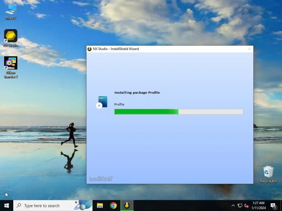This screenshot has height=211, width=282.
Task: Open the notification center icon
Action: pos(273,206)
